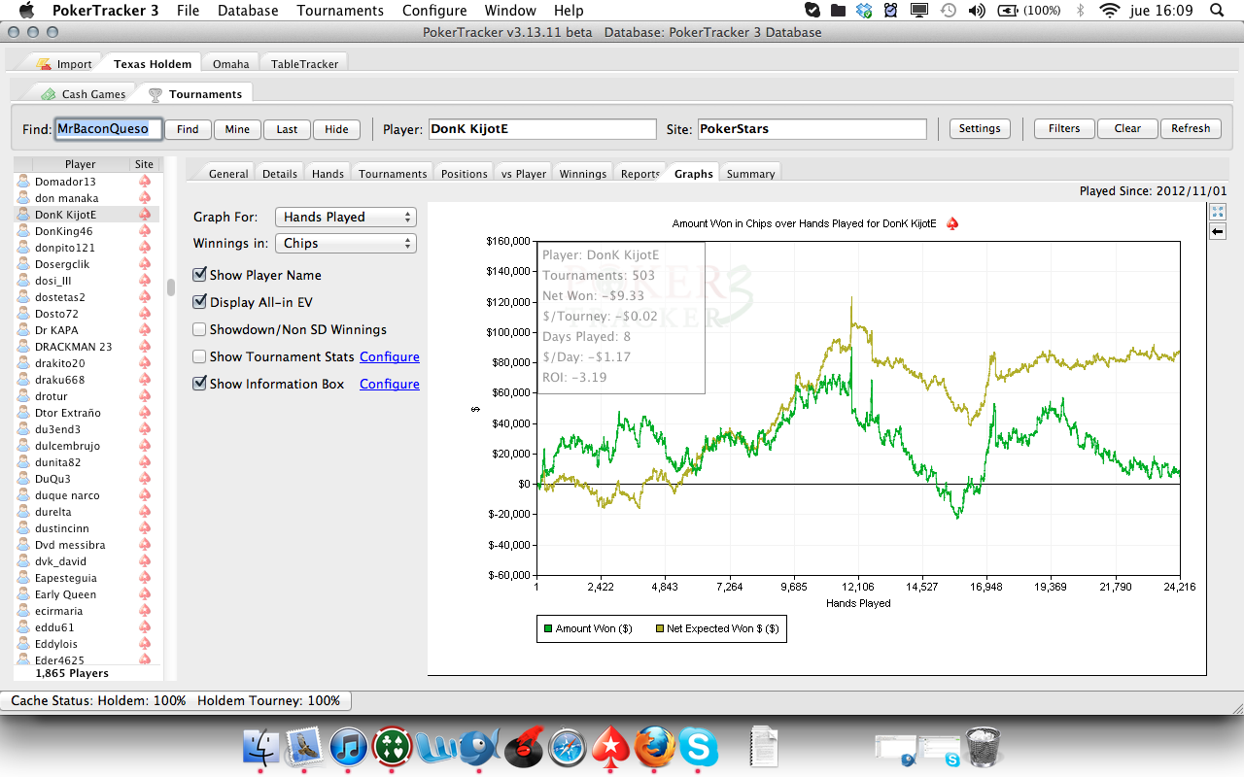
Task: Uncheck Show Player Name
Action: [x=199, y=275]
